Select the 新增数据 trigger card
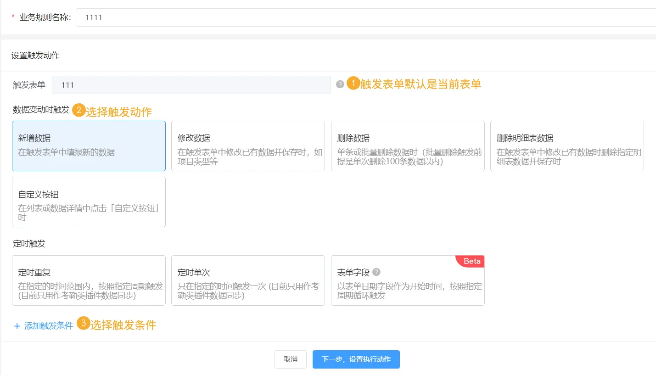 coord(89,146)
